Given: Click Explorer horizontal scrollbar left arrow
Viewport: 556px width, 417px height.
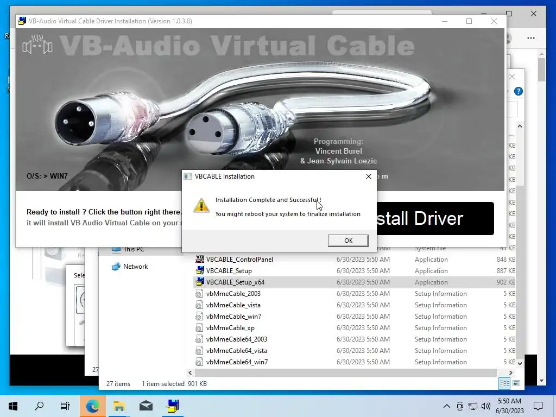Looking at the screenshot, I should pyautogui.click(x=190, y=372).
